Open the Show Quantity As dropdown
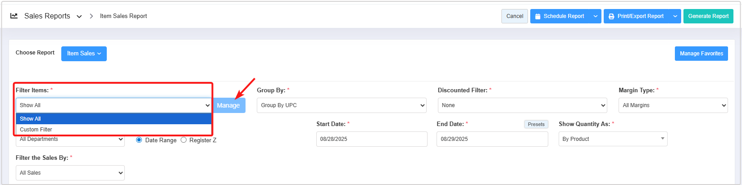This screenshot has height=185, width=742. 612,139
